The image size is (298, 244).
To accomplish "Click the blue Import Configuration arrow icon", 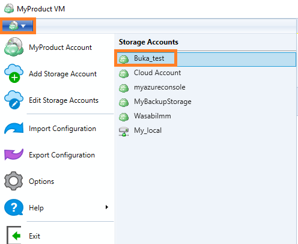I will pyautogui.click(x=14, y=128).
